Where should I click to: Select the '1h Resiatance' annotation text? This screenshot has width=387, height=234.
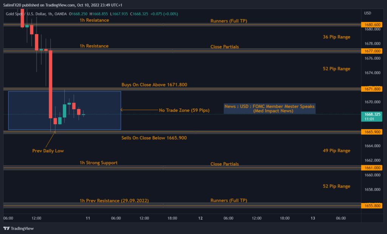pos(94,20)
